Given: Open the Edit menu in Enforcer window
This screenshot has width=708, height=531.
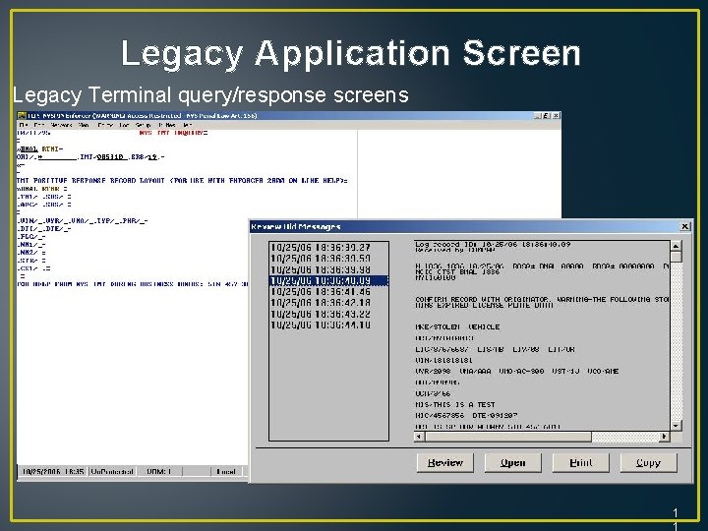Looking at the screenshot, I should pos(39,125).
